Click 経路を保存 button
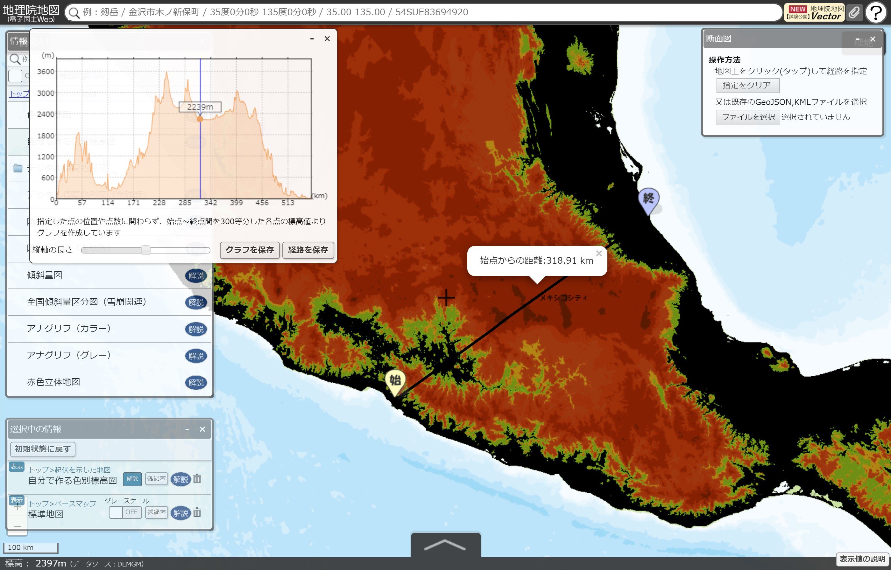Screen dimensions: 891x570 308,250
